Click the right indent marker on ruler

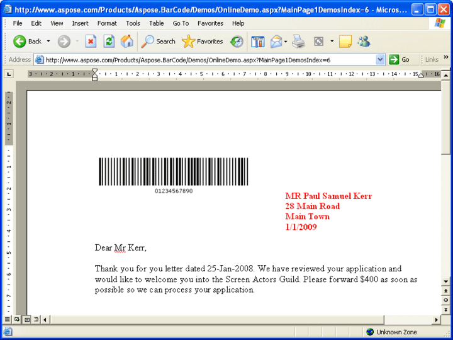coord(421,76)
